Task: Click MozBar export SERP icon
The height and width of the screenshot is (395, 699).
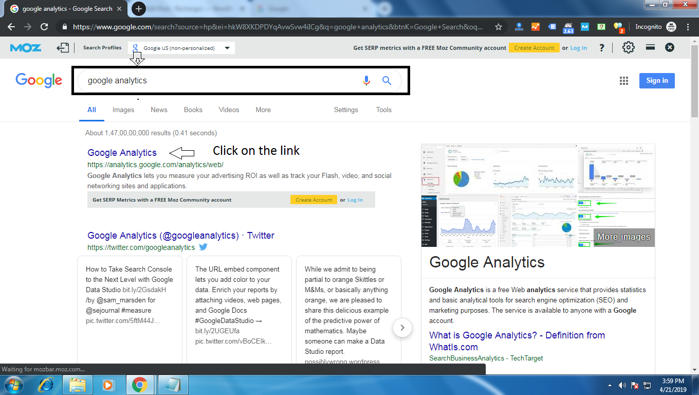Action: pyautogui.click(x=63, y=48)
